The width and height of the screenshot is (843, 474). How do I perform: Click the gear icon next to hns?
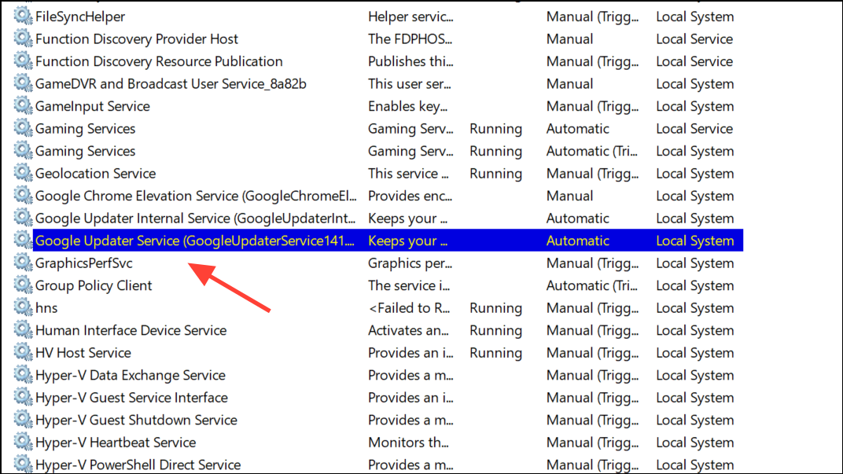[x=24, y=308]
